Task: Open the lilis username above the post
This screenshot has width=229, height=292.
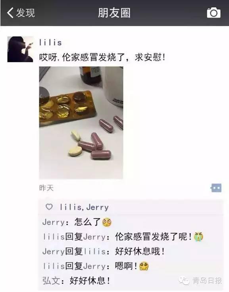Action: coord(50,43)
